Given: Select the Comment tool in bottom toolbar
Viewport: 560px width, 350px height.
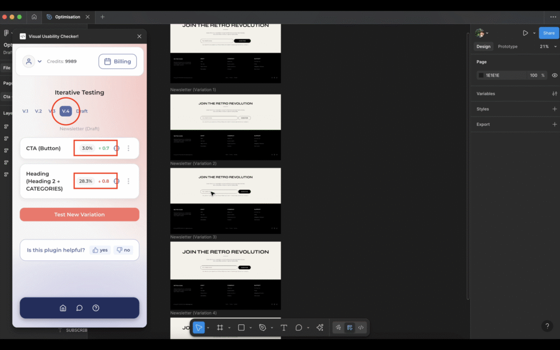Looking at the screenshot, I should pyautogui.click(x=299, y=328).
